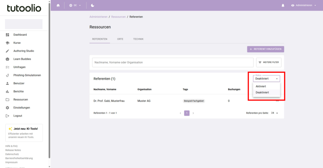Image resolution: width=323 pixels, height=168 pixels.
Task: Click the Logout exit icon
Action: click(8, 116)
